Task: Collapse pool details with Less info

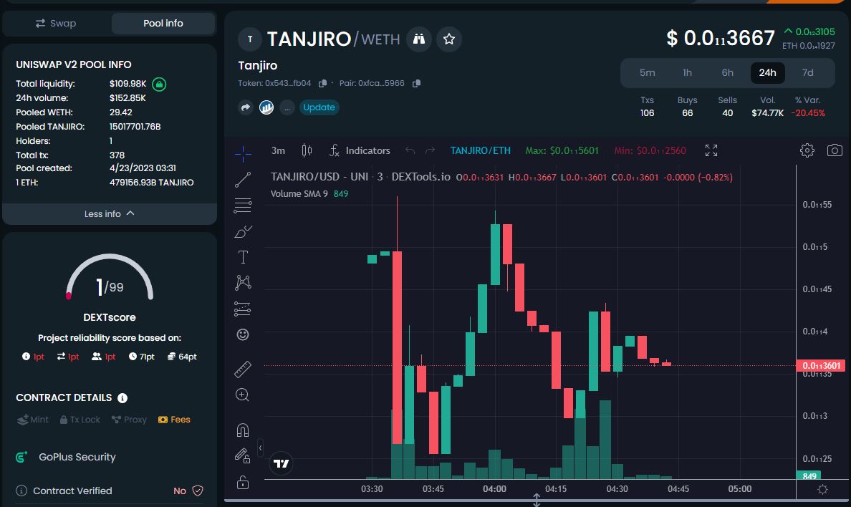Action: click(x=110, y=214)
